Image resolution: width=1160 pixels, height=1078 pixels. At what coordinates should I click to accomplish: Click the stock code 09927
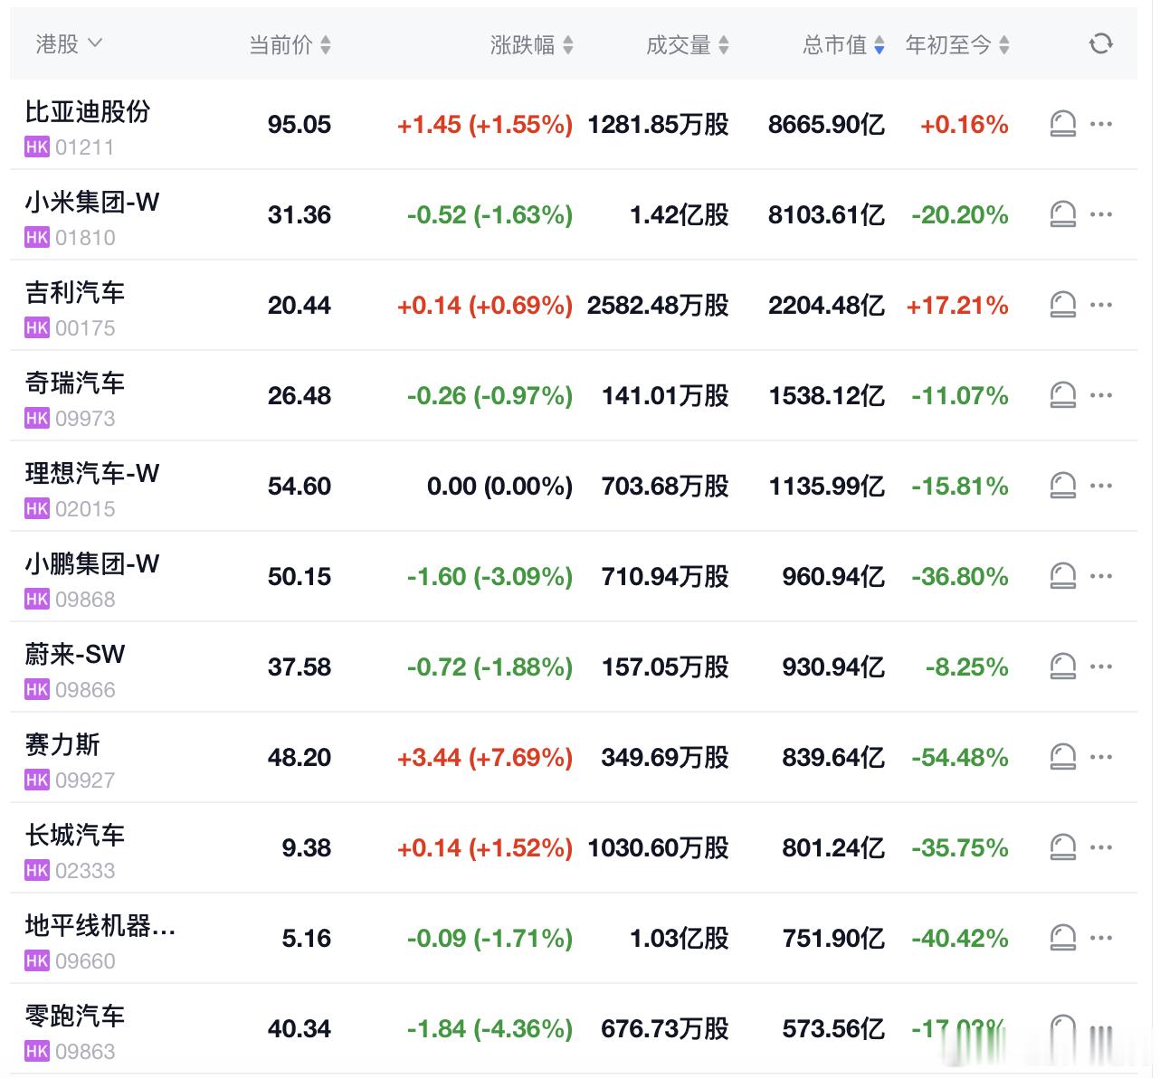[85, 780]
